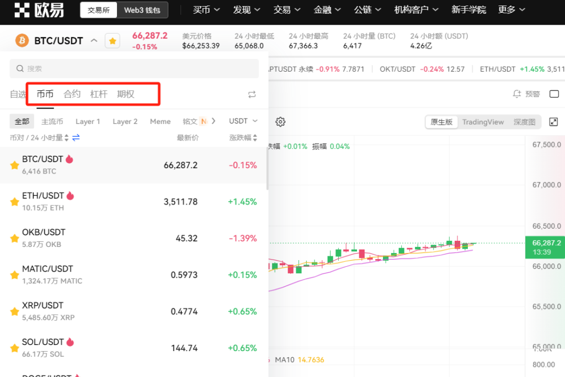The width and height of the screenshot is (565, 377).
Task: Click the blue switch arrows beside 24小时量
Action: [76, 138]
